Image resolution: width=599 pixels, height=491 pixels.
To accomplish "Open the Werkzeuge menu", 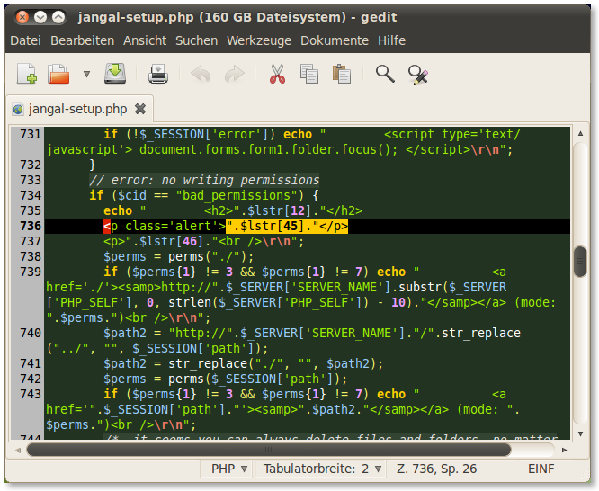I will pos(259,40).
